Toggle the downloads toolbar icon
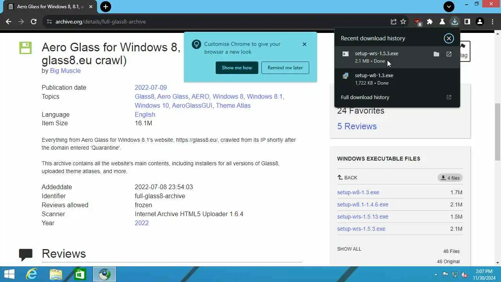501x282 pixels. click(454, 22)
